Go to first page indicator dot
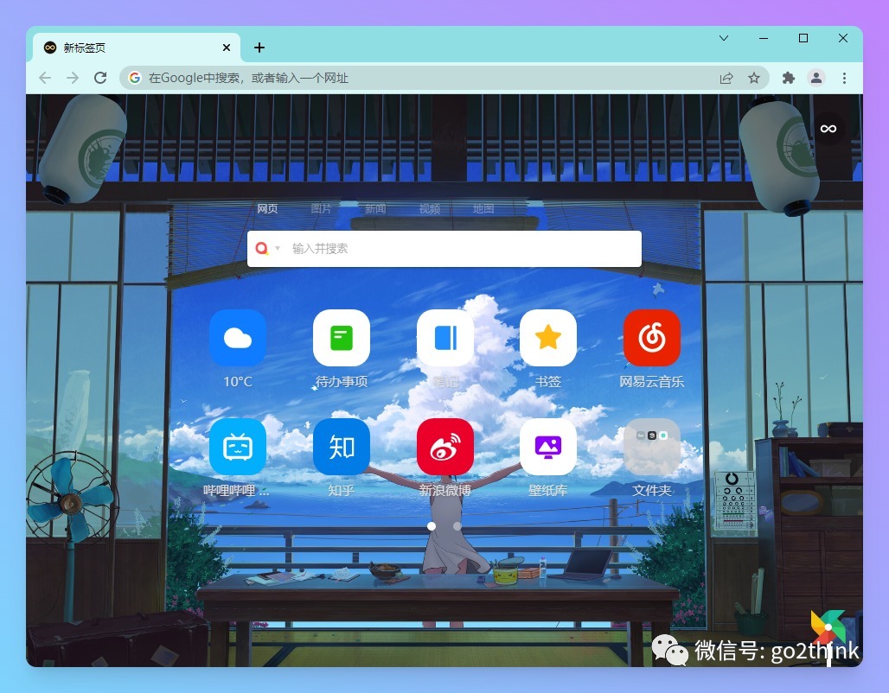Image resolution: width=889 pixels, height=693 pixels. coord(432,526)
